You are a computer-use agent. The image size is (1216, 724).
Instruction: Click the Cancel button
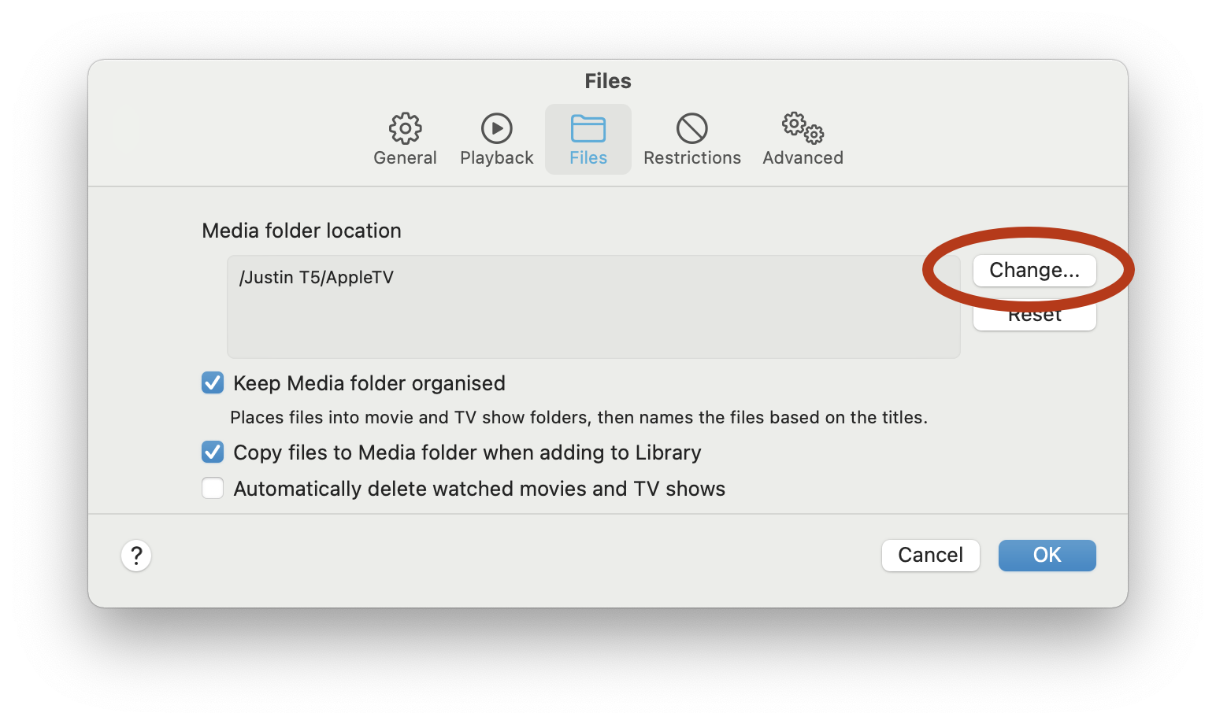(930, 556)
